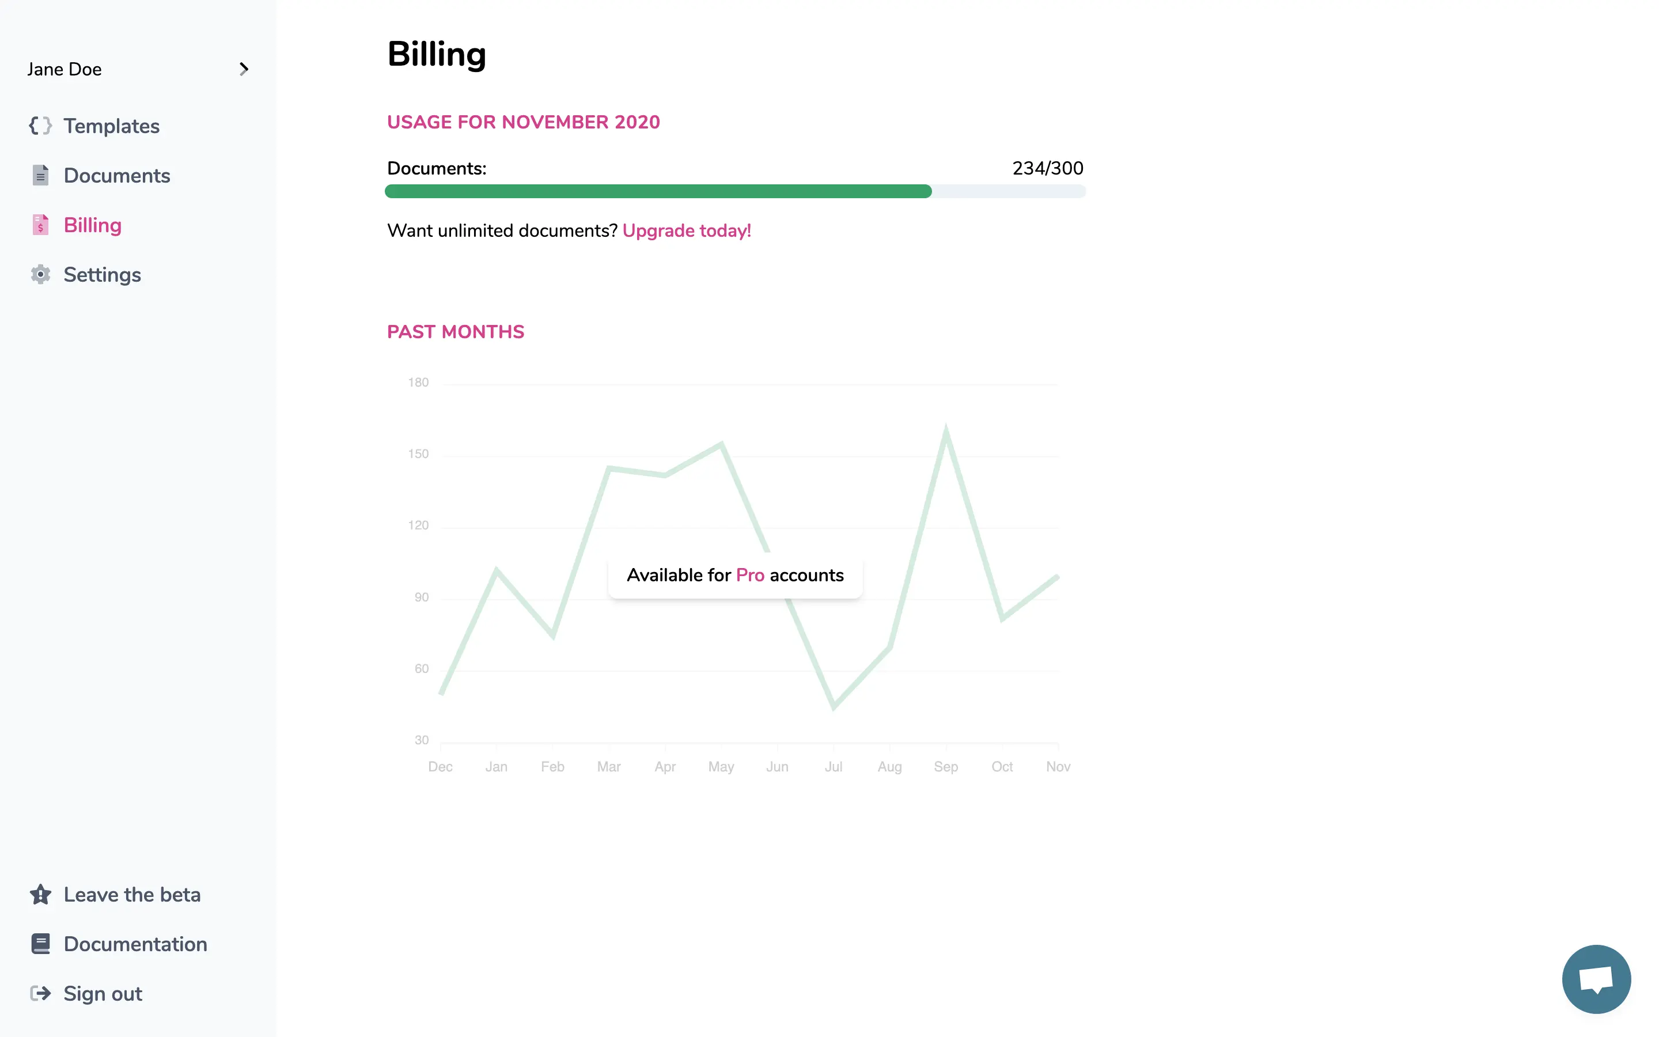Click the Sep peak on usage chart
This screenshot has height=1037, width=1659.
tap(946, 431)
